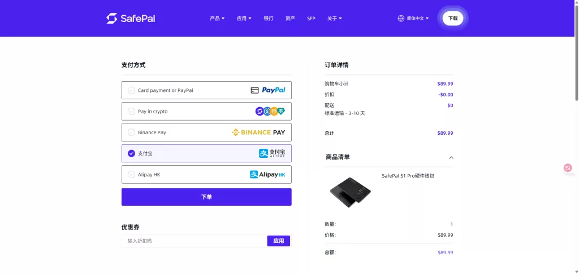
Task: Open the 产品 dropdown menu
Action: [x=217, y=19]
